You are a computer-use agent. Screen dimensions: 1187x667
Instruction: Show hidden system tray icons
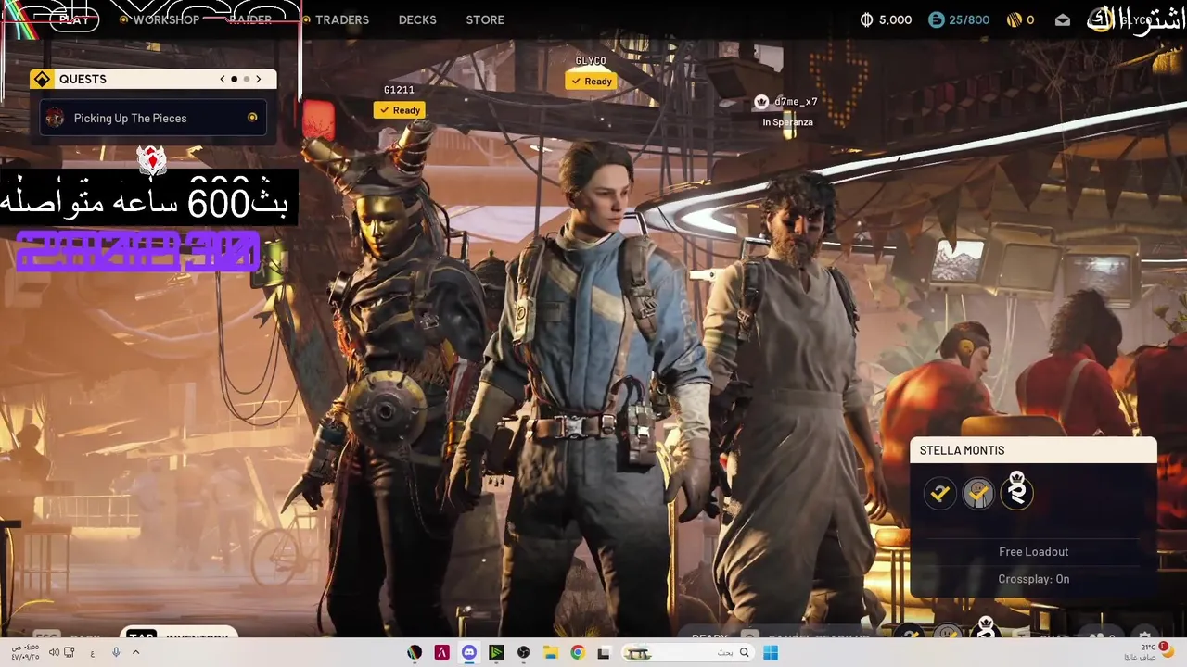point(135,653)
